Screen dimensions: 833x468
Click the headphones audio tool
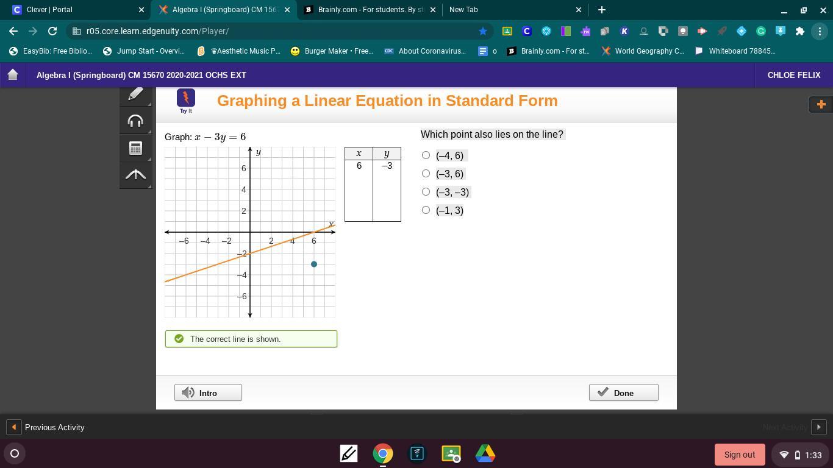coord(135,121)
